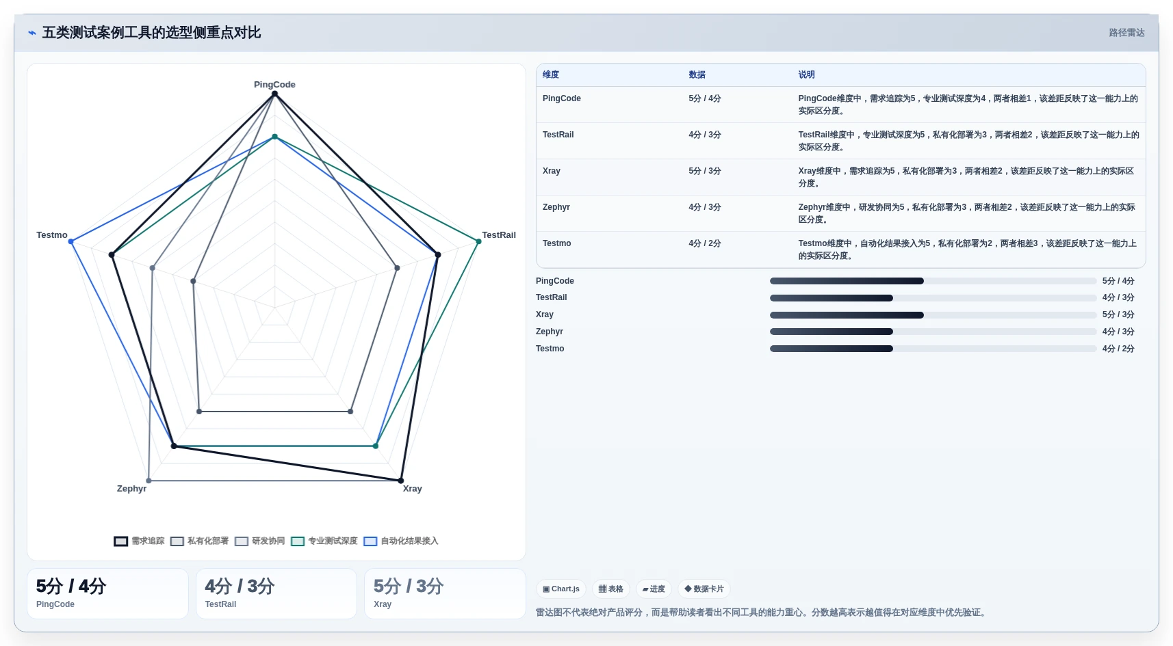Select the PingCode row in the table
Image resolution: width=1173 pixels, height=646 pixels.
coord(840,105)
